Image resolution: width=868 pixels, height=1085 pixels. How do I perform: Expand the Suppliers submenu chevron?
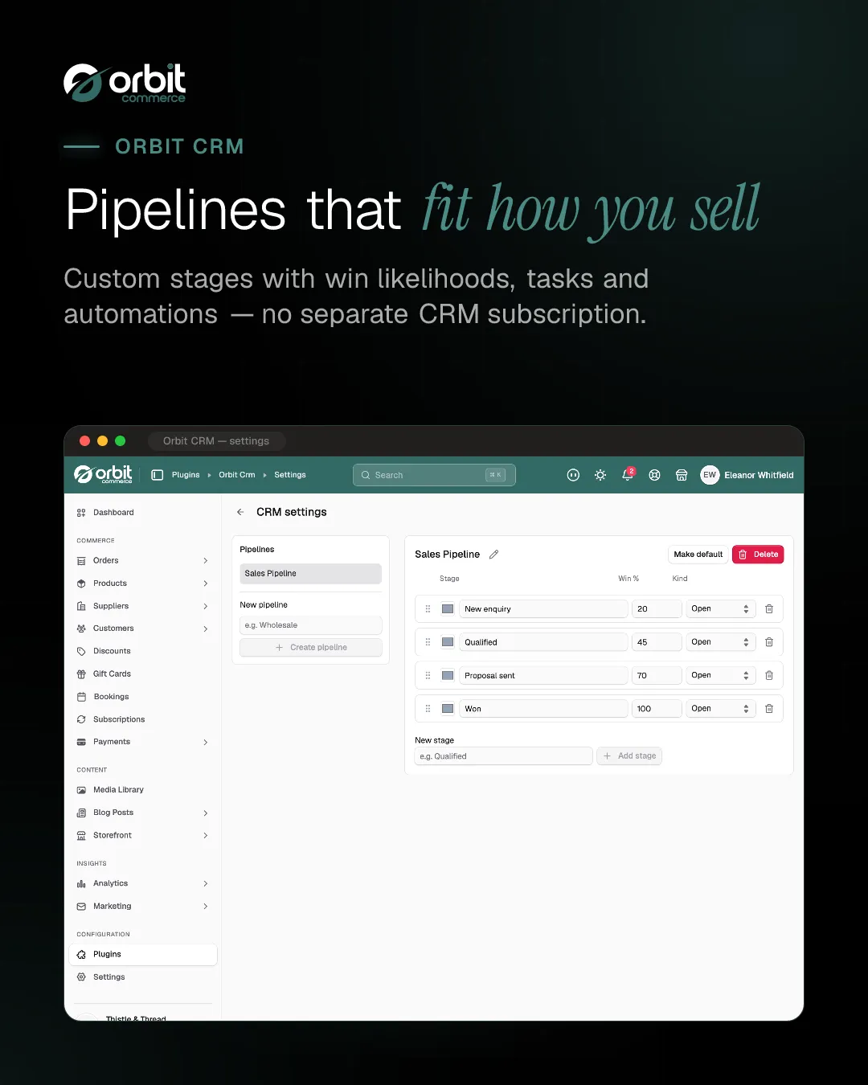(206, 606)
